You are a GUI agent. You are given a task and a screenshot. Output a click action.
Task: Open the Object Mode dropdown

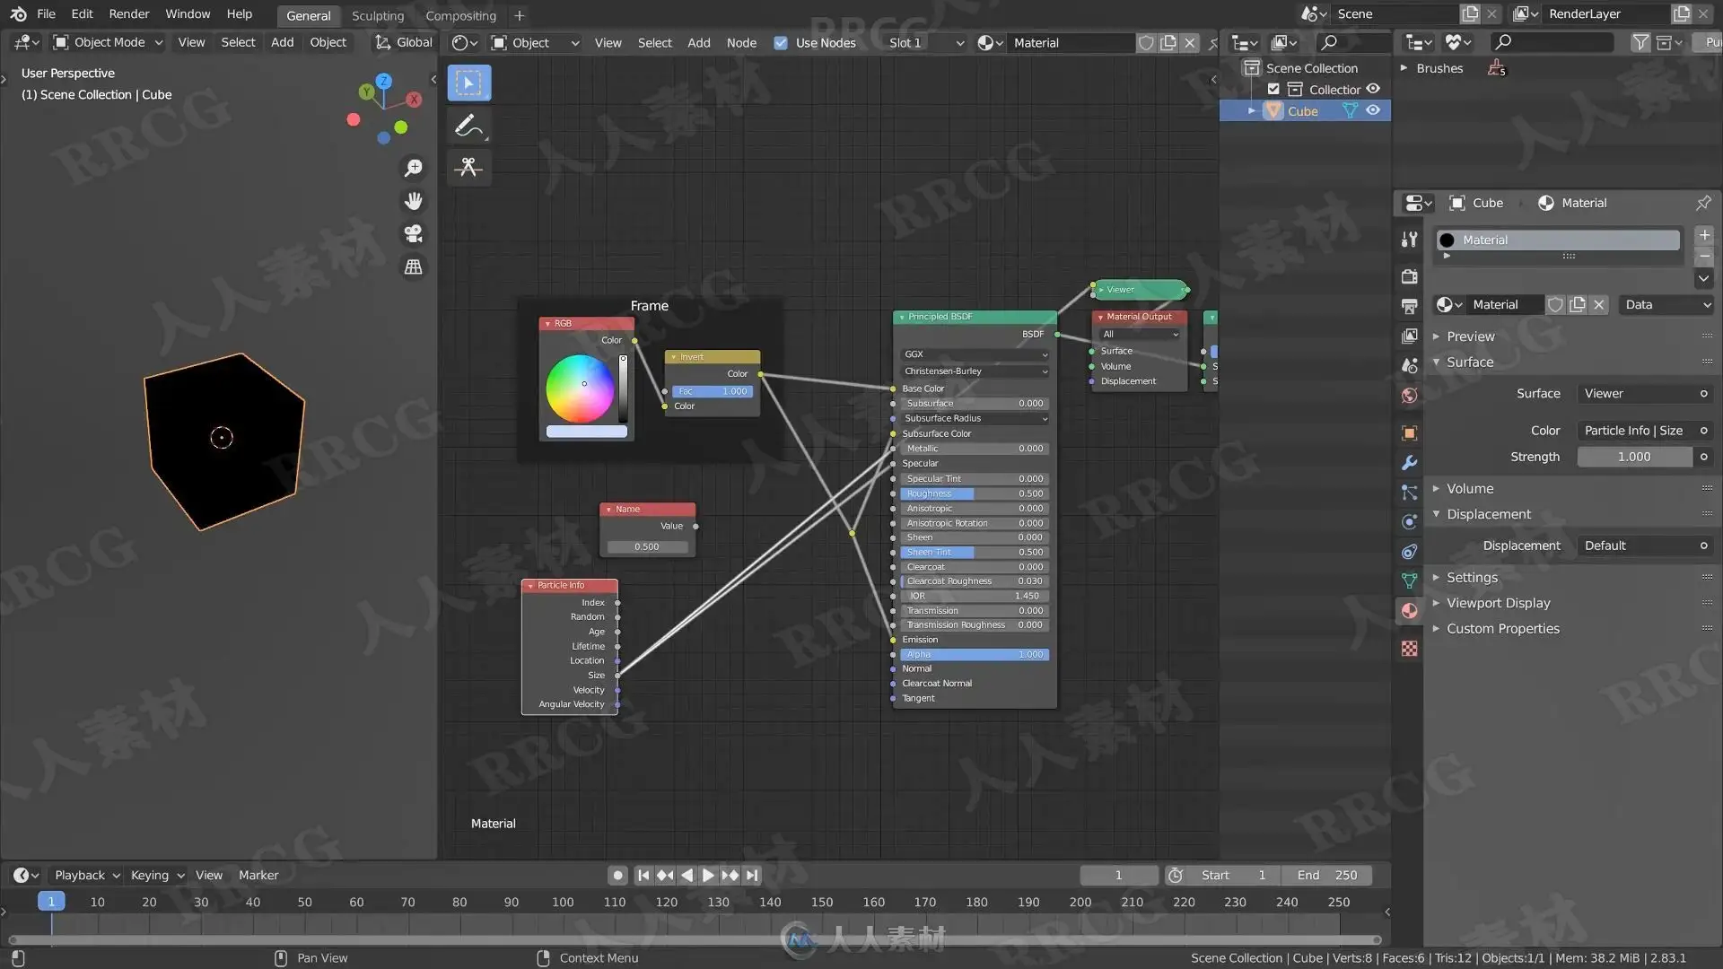click(108, 42)
